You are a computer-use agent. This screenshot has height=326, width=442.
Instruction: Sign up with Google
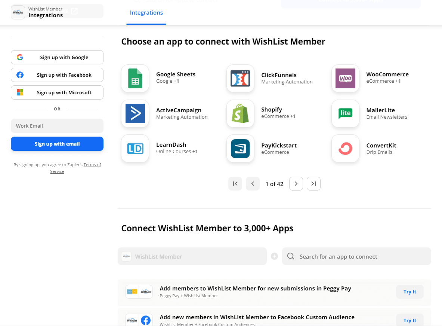(x=57, y=57)
